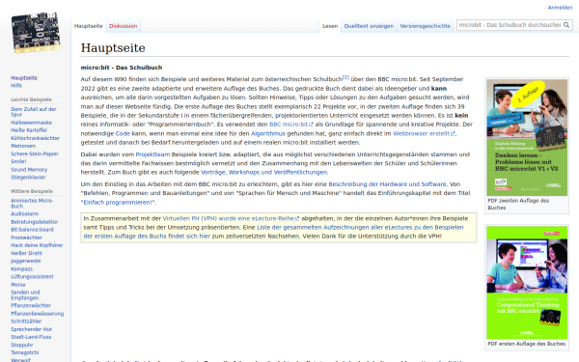Image resolution: width=579 pixels, height=362 pixels.
Task: Open the Versionsgeschichte tab
Action: 425,26
